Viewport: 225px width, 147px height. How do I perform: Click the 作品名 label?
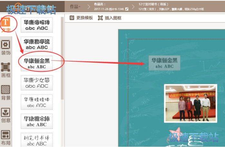(x=100, y=4)
